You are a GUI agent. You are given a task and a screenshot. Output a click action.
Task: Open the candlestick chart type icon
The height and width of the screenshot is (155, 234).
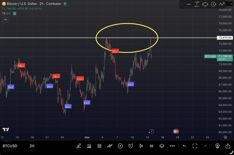[x=141, y=146]
